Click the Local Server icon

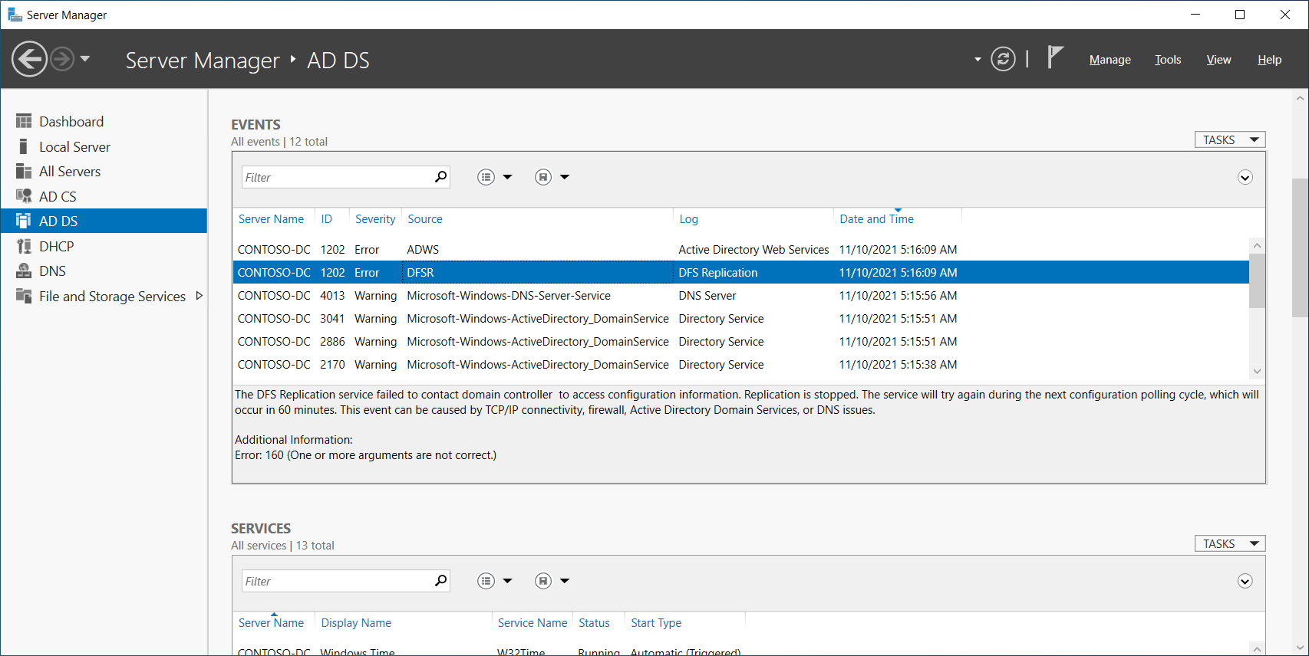(24, 146)
